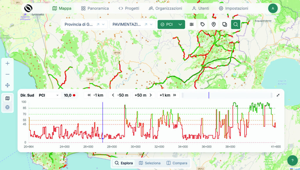The height and width of the screenshot is (170, 300).
Task: Zoom in on the map
Action: (x=7, y=63)
